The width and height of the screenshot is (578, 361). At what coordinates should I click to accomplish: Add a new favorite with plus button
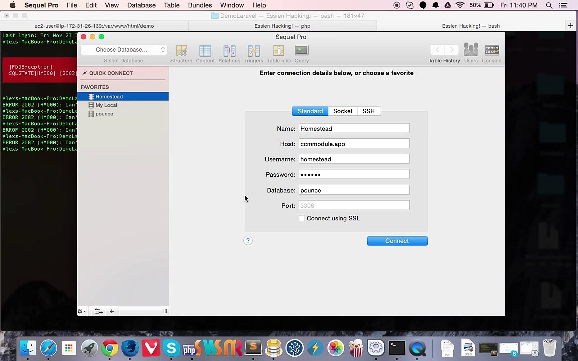(112, 311)
